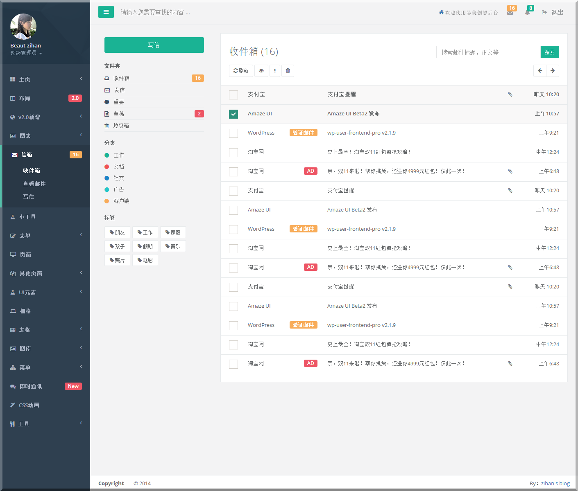This screenshot has height=491, width=578.
Task: Go to next page with right arrow
Action: click(x=553, y=71)
